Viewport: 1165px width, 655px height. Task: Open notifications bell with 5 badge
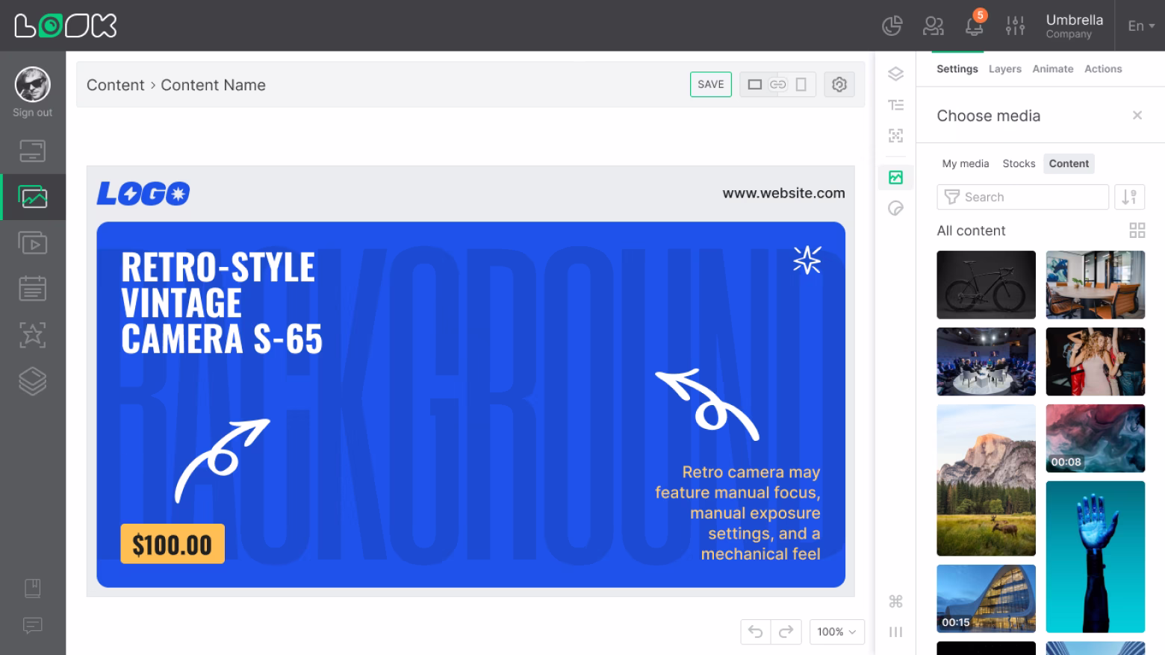[975, 24]
